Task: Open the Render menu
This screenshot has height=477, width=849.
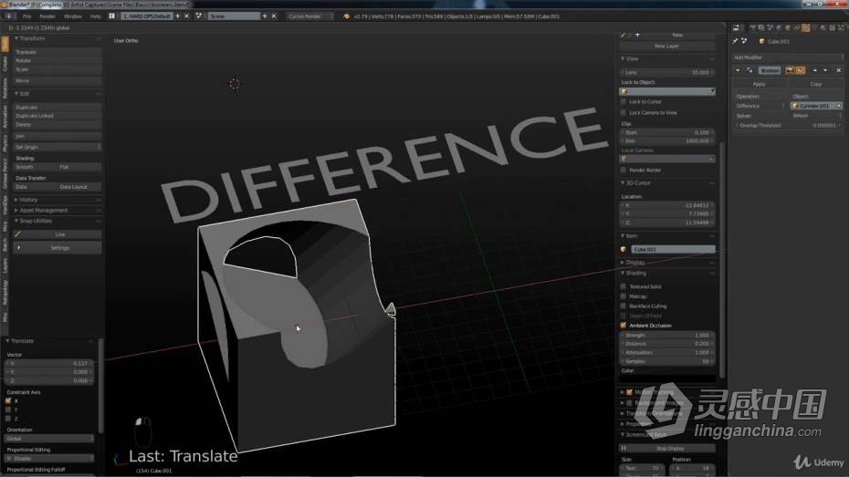Action: point(47,16)
